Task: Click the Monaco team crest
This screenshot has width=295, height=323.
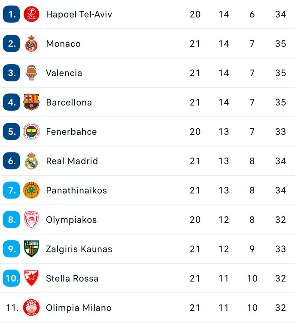Action: [x=31, y=43]
